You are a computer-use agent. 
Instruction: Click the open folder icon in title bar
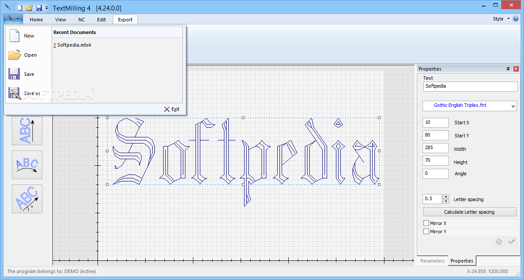pos(29,8)
